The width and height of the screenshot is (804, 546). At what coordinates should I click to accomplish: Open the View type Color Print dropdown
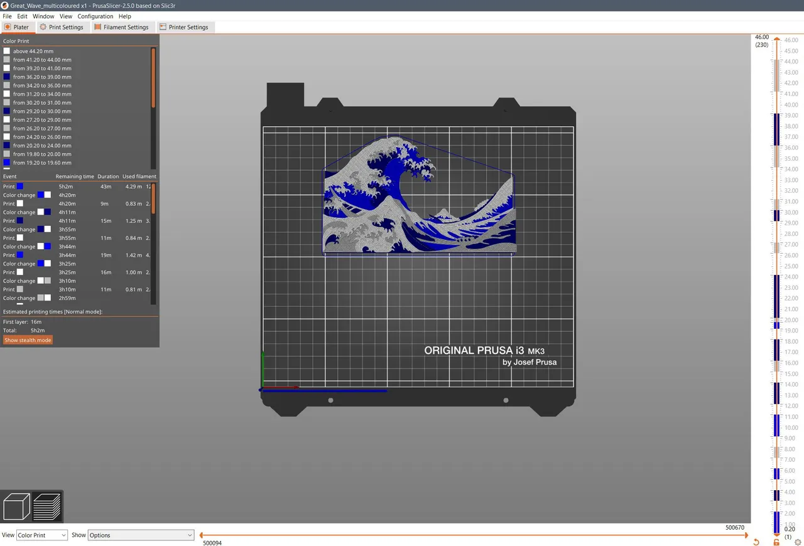(41, 535)
